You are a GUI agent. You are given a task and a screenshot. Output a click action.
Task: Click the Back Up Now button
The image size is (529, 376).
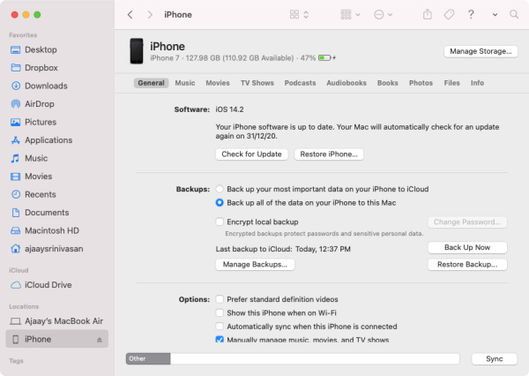tap(466, 247)
